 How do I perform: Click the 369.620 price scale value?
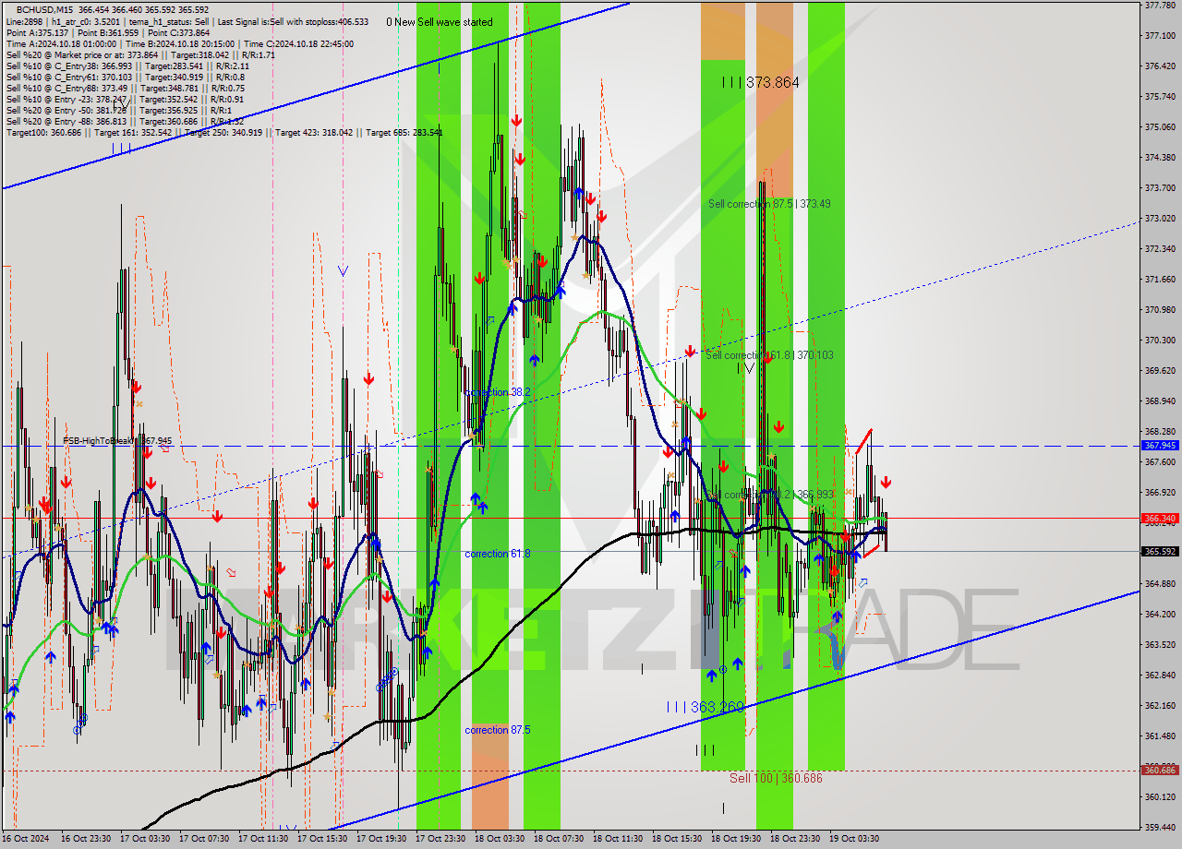tap(1160, 370)
